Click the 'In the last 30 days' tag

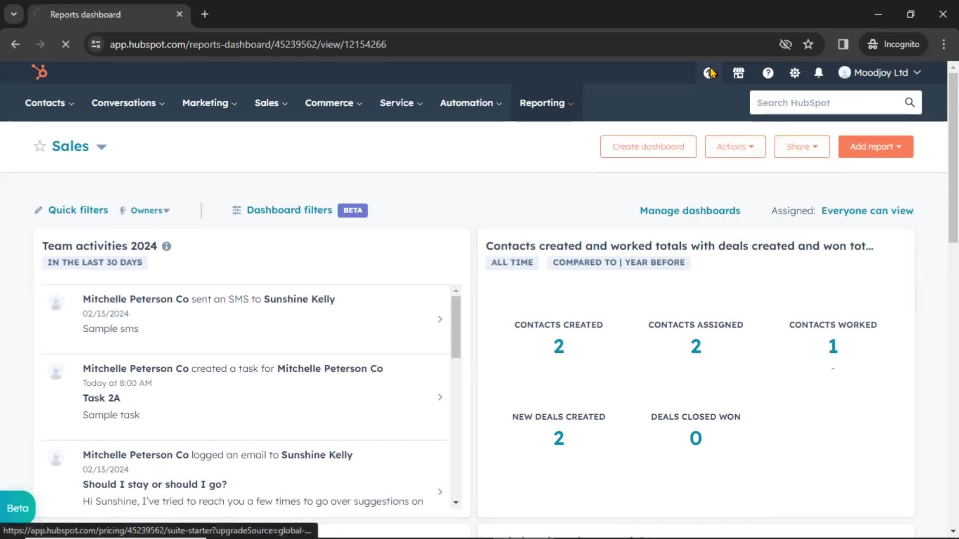(95, 263)
